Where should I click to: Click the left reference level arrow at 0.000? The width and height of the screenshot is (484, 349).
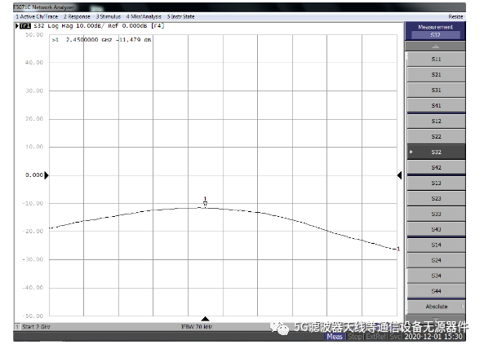[x=47, y=175]
